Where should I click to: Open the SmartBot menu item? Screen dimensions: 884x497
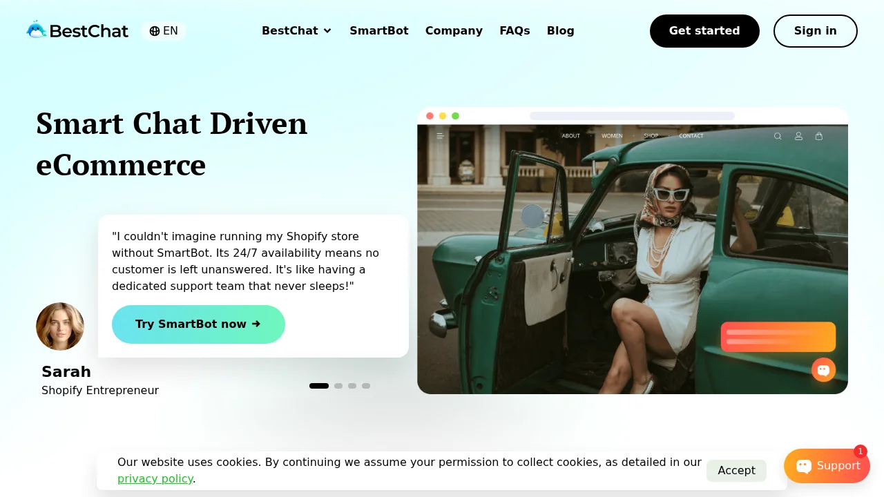379,31
